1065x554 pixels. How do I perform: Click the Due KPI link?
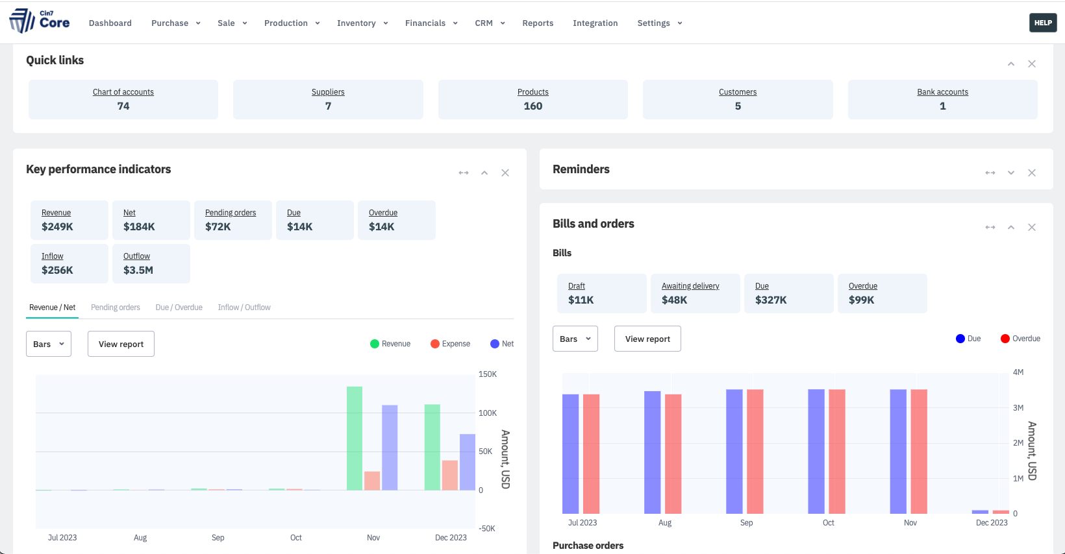(x=294, y=213)
